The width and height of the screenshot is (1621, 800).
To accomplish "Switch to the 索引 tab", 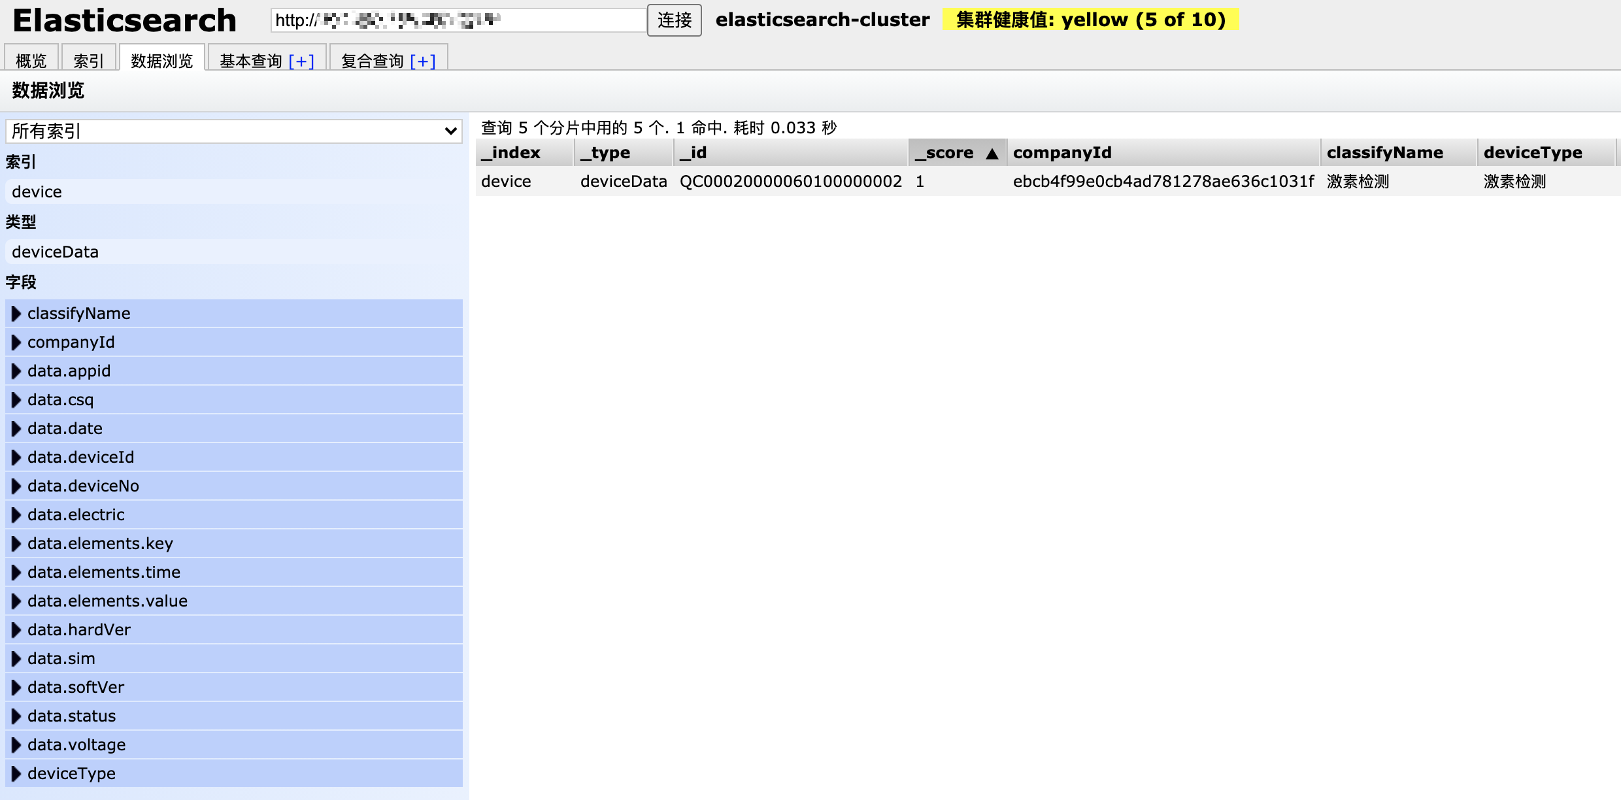I will (88, 61).
